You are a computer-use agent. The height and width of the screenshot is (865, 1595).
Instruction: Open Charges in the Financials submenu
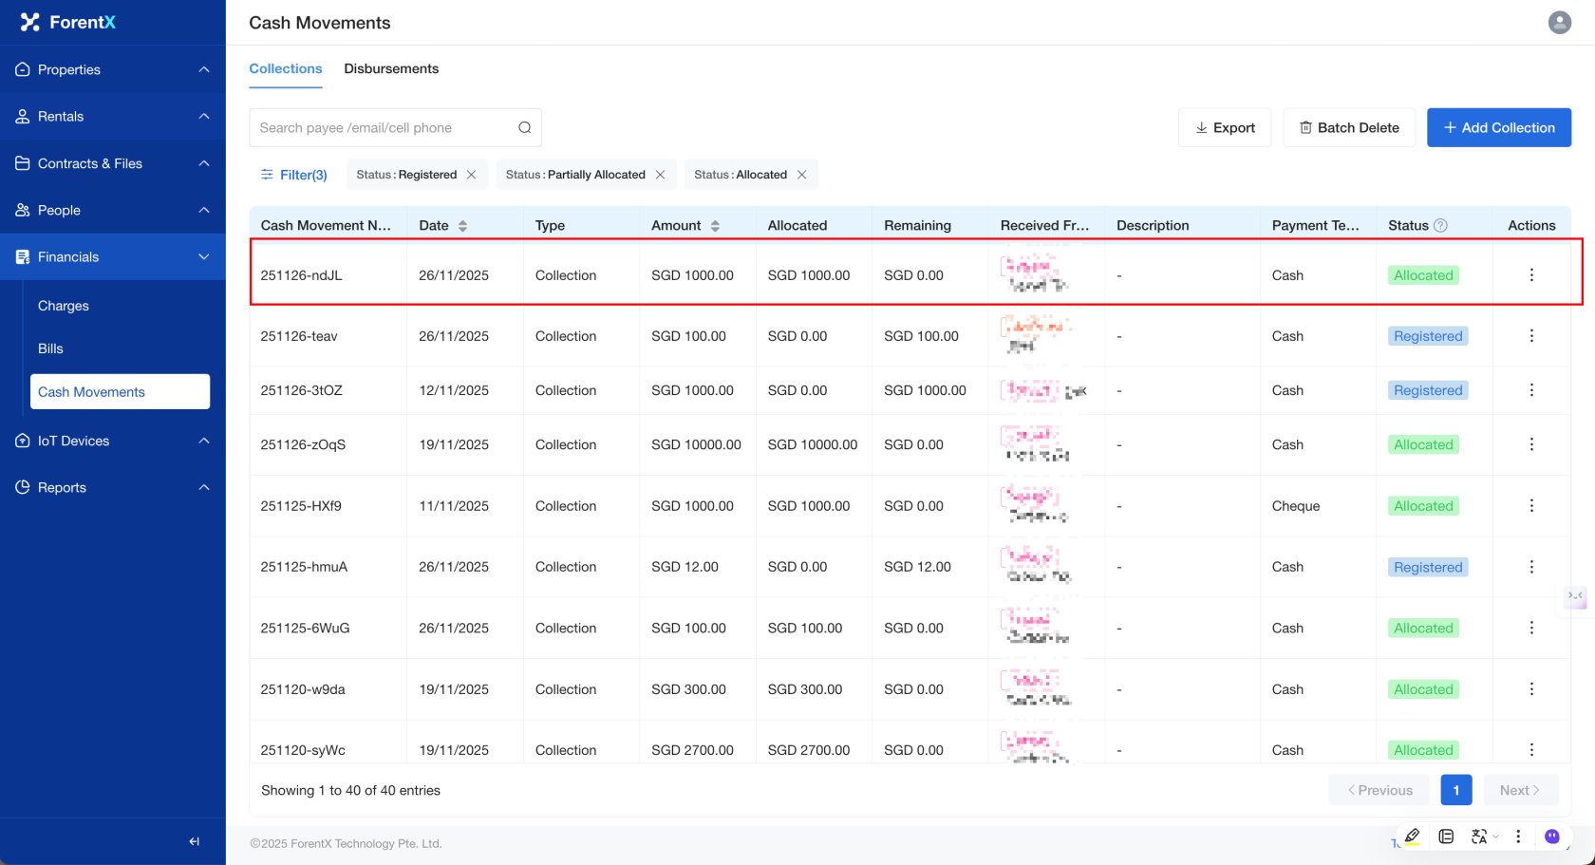(x=64, y=306)
